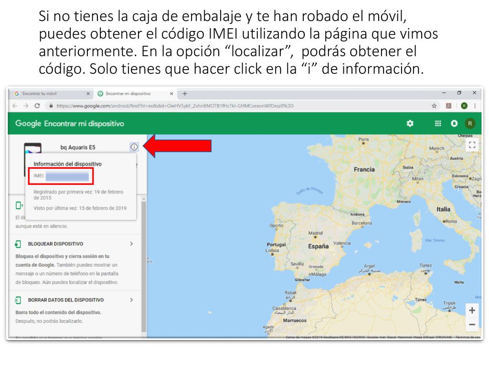Click the sidebar vertical scrollbar
The height and width of the screenshot is (366, 489).
(143, 266)
